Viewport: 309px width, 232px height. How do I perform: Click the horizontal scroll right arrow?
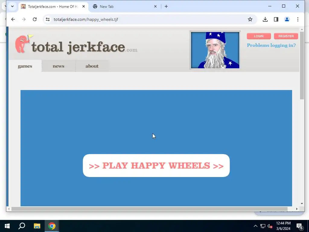click(x=297, y=209)
